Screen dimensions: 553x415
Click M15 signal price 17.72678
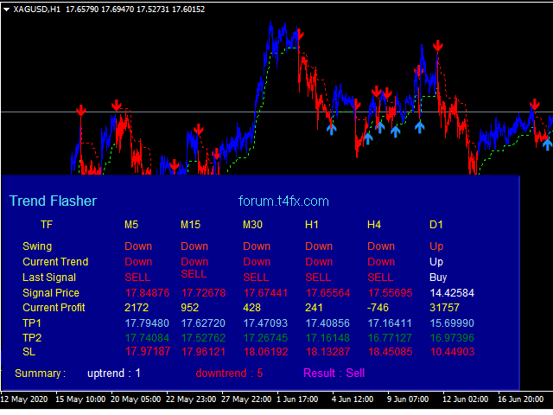point(203,293)
